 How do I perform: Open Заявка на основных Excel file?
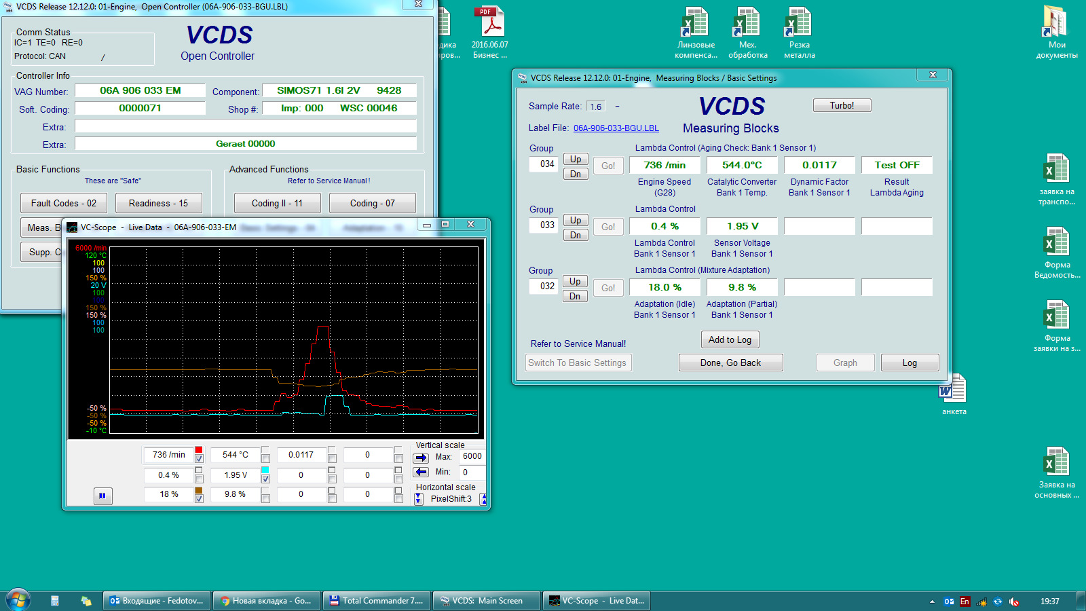[1057, 473]
